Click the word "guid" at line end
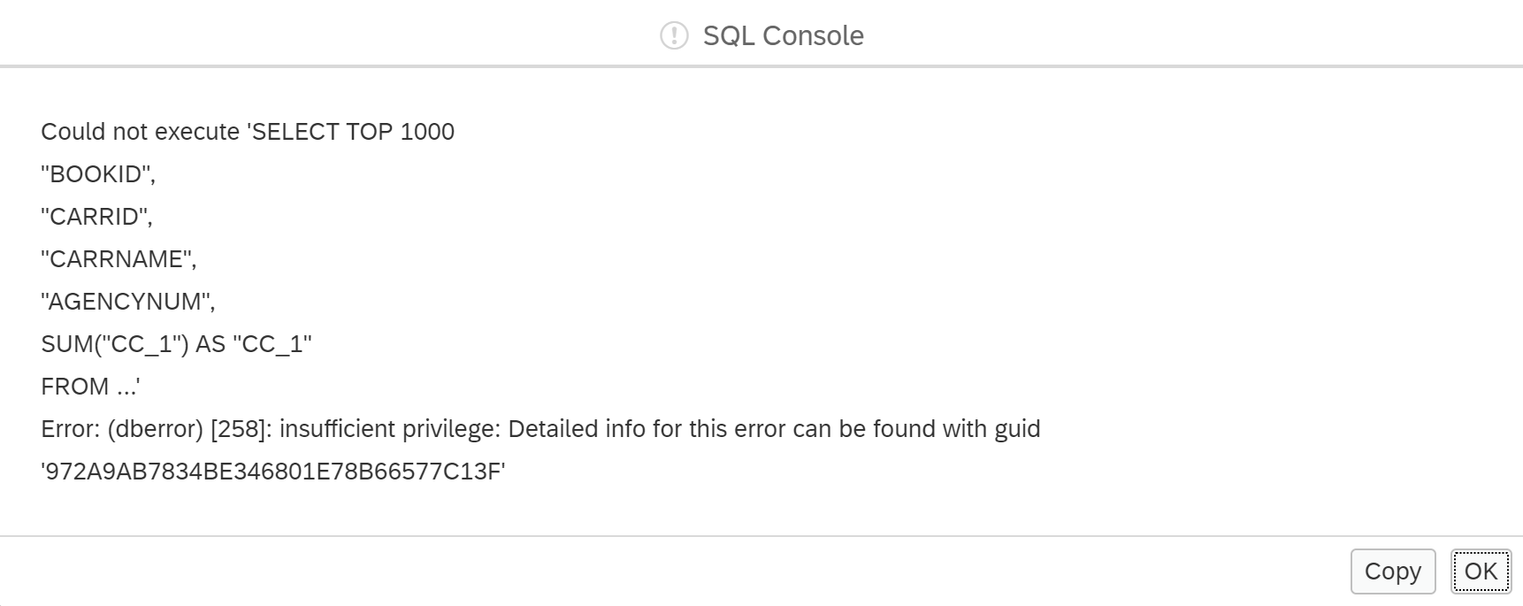This screenshot has width=1523, height=606. pos(1017,429)
